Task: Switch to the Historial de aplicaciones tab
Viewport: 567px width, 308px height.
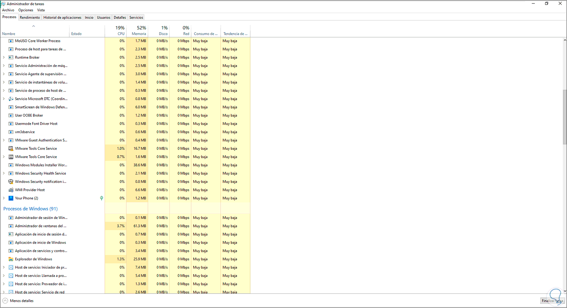Action: click(x=62, y=17)
